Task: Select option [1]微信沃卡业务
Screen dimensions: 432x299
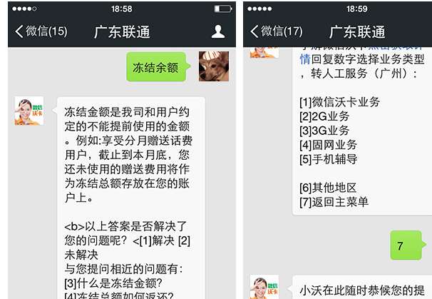Action: (x=340, y=102)
